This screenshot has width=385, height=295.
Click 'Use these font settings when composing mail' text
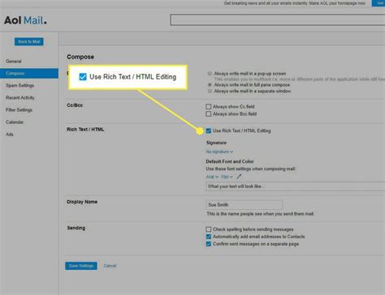coord(251,169)
